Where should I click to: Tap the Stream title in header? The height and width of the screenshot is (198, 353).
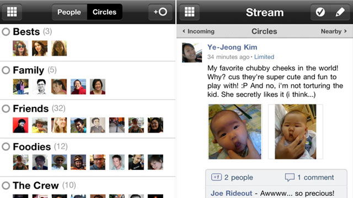point(265,12)
